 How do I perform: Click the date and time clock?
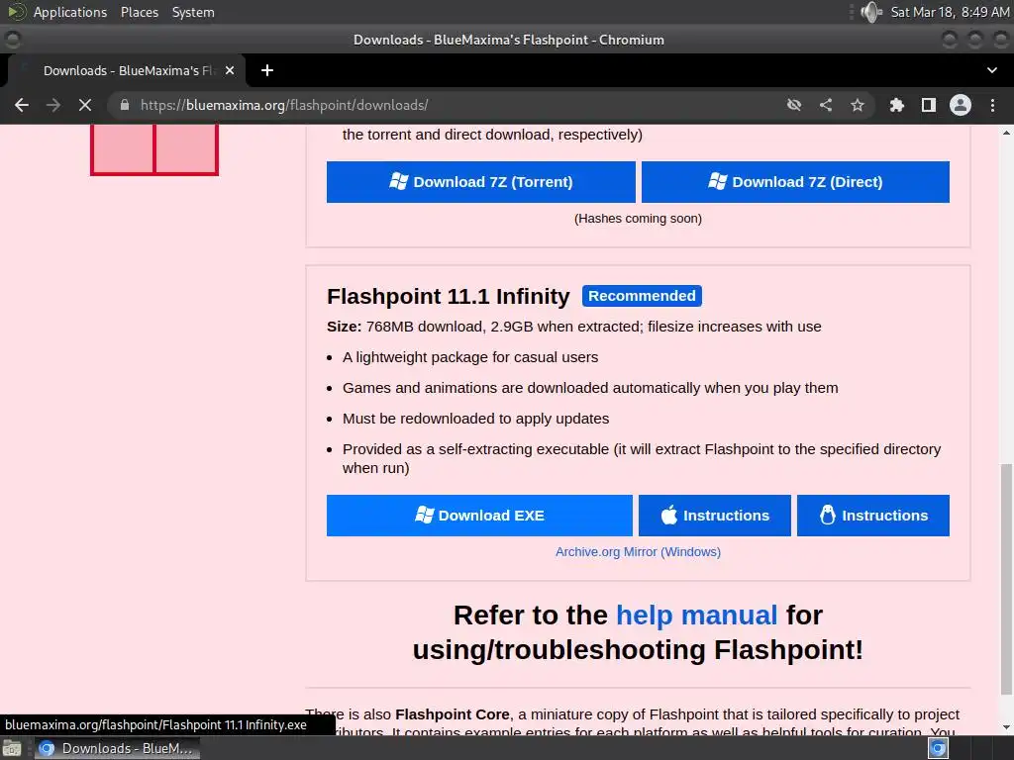[950, 12]
